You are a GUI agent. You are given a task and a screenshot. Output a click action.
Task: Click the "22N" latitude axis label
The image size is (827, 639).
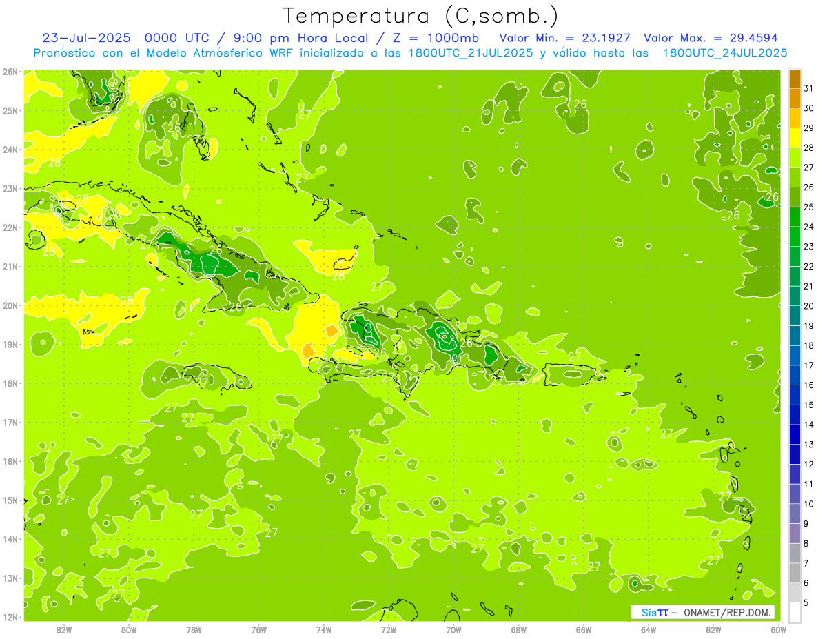pos(10,227)
